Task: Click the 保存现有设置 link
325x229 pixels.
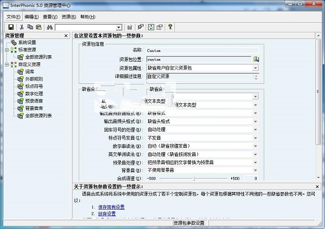Action: click(111, 207)
